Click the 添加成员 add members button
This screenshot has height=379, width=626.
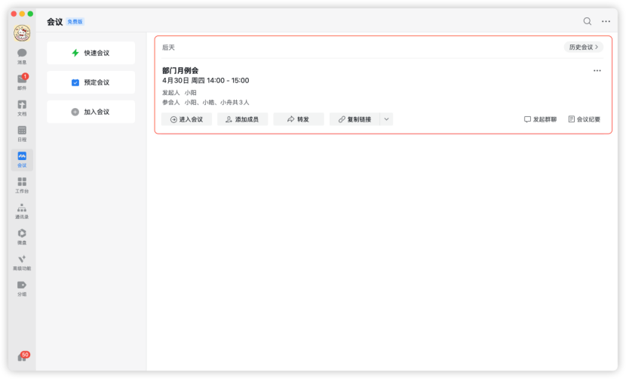[242, 119]
